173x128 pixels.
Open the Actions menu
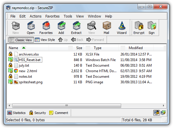pos(36,16)
